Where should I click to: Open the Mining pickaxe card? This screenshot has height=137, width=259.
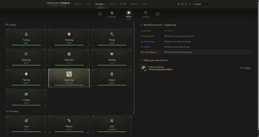tap(112, 38)
